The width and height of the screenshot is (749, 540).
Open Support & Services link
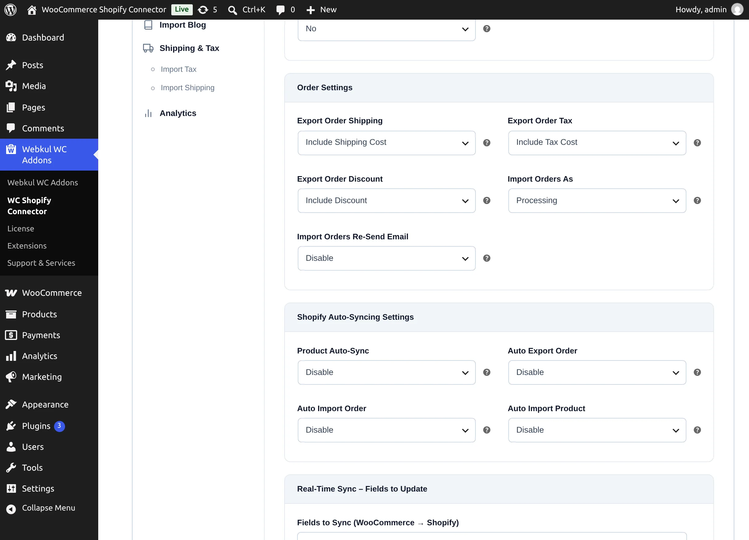41,263
